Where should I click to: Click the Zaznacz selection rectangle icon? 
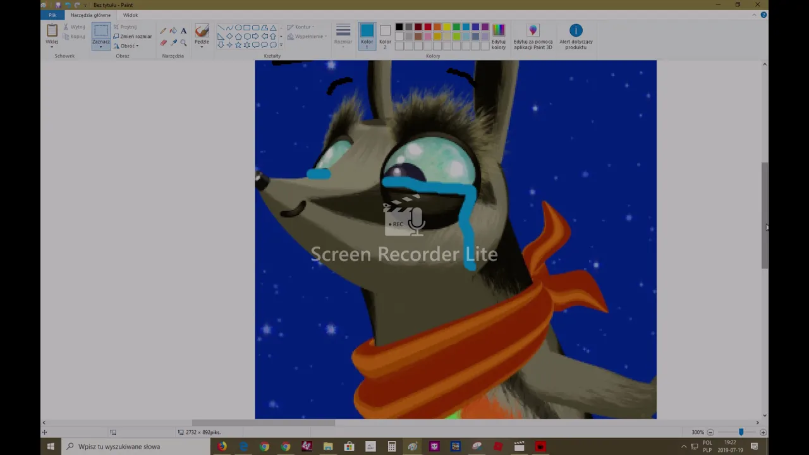click(x=101, y=30)
